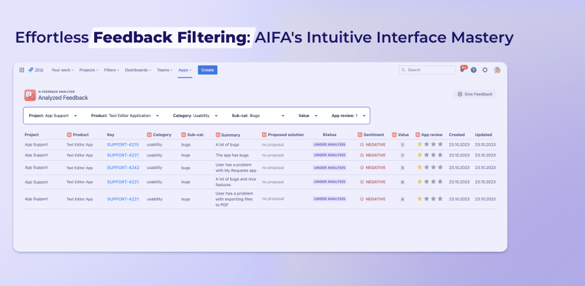The height and width of the screenshot is (286, 585).
Task: Click the AI Feedback Analyzer app icon
Action: click(30, 95)
